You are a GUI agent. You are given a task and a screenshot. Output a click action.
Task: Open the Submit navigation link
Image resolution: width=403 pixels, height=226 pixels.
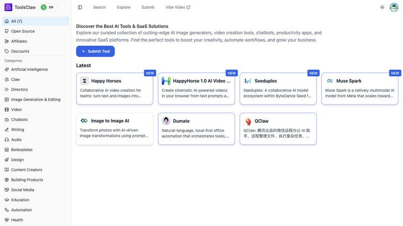[x=148, y=7]
